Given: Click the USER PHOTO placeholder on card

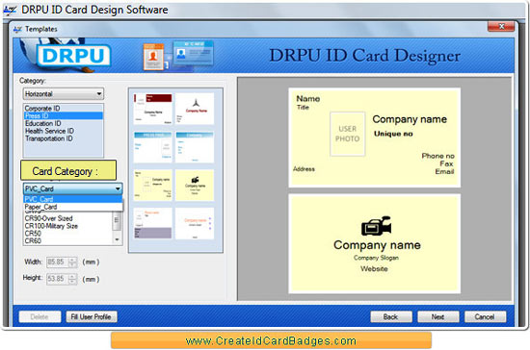Looking at the screenshot, I should pos(348,134).
